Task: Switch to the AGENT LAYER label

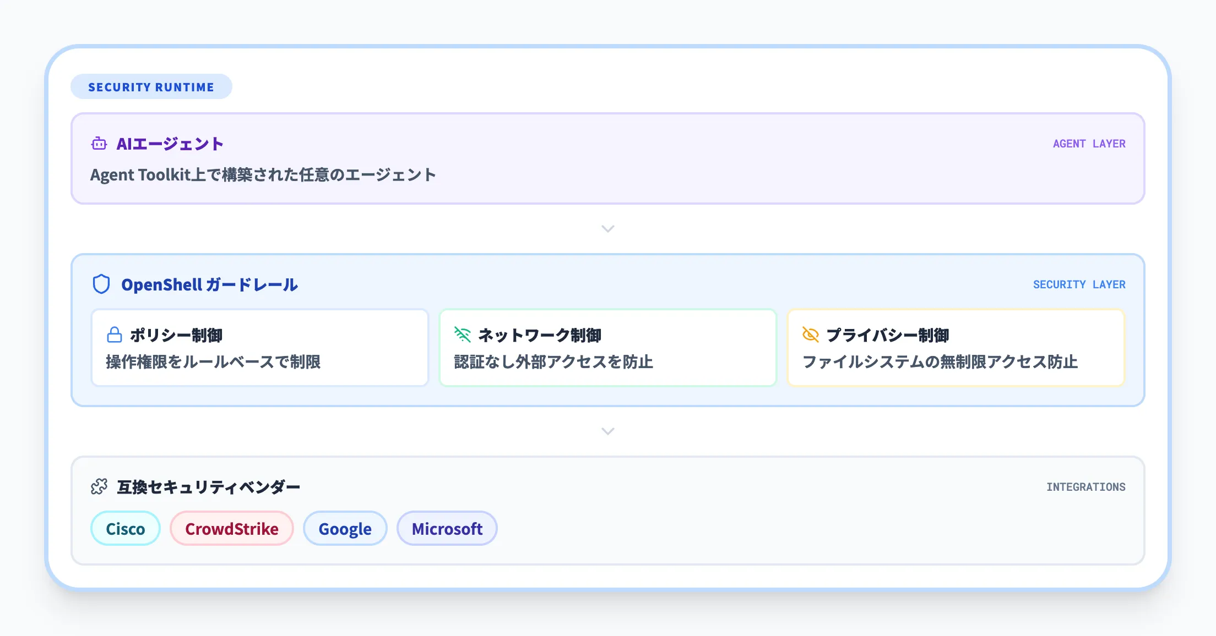Action: [1089, 143]
